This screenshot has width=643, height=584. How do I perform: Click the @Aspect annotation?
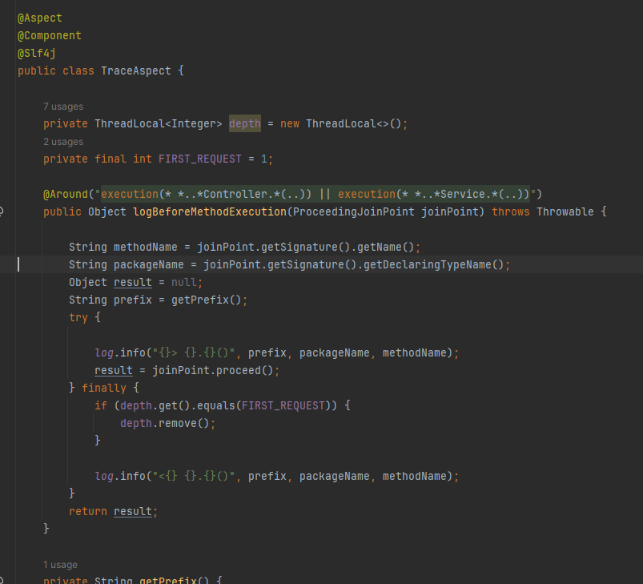pos(40,18)
